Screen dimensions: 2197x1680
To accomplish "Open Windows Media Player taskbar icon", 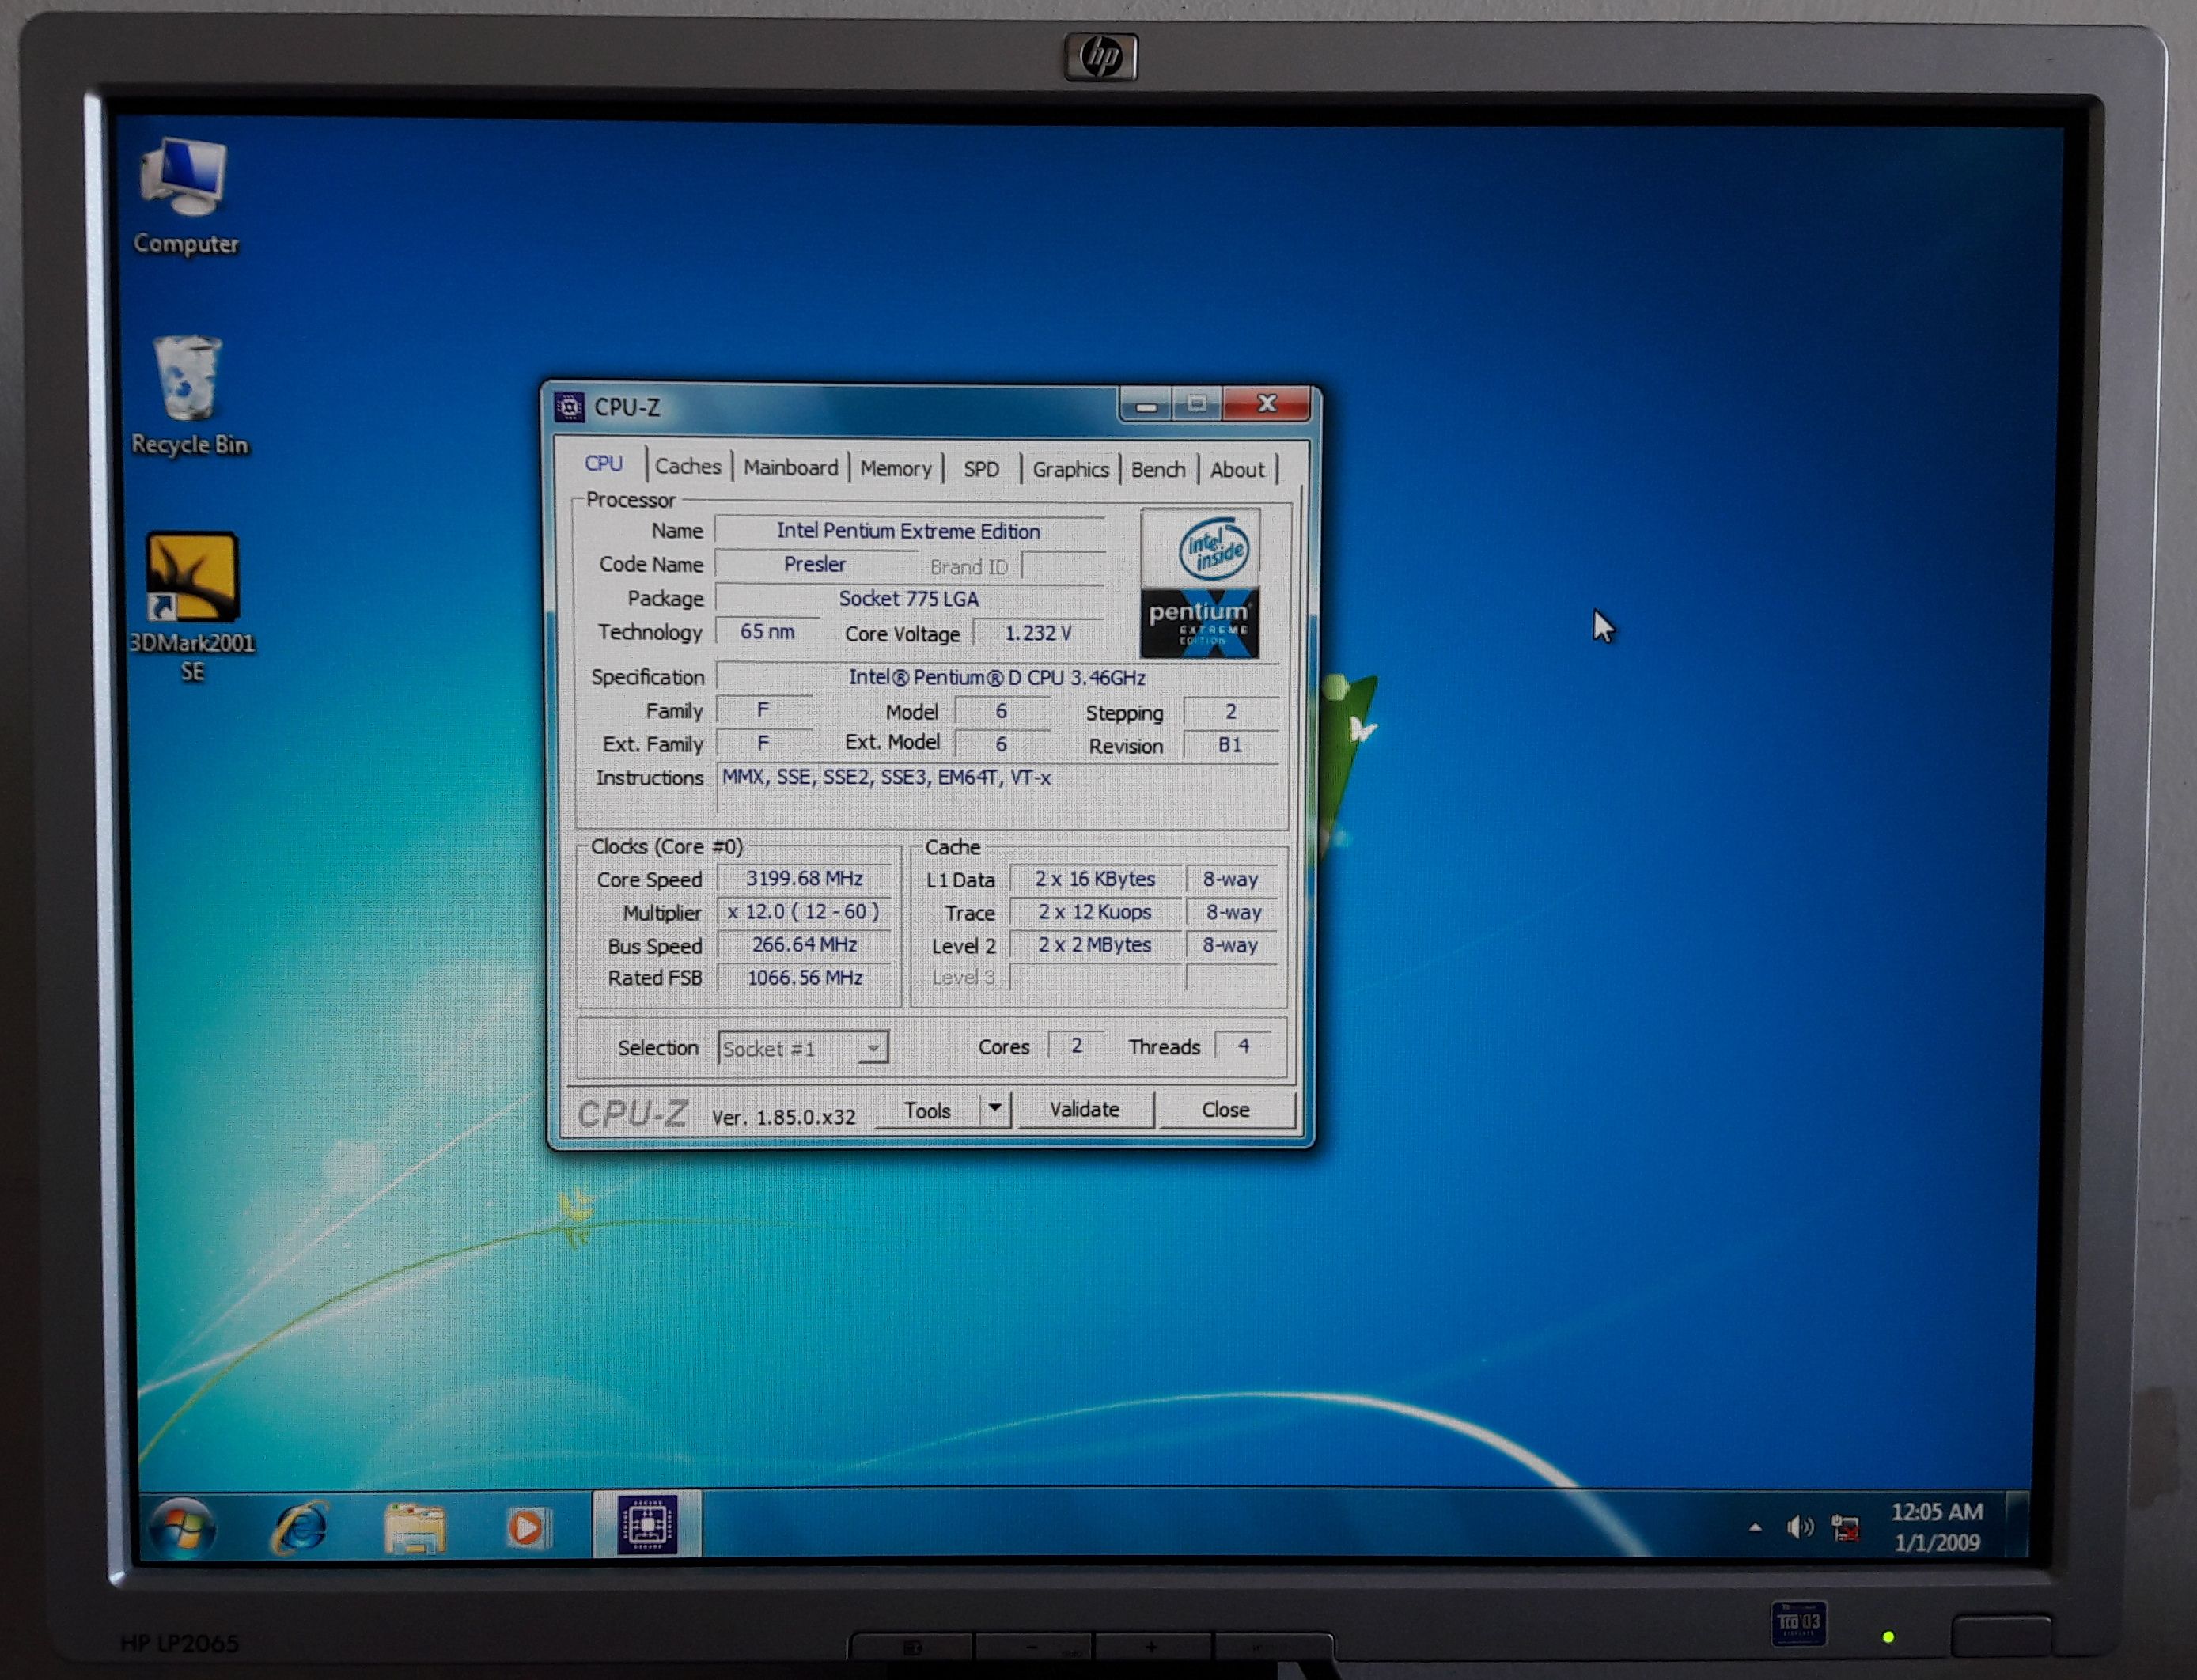I will tap(528, 1527).
